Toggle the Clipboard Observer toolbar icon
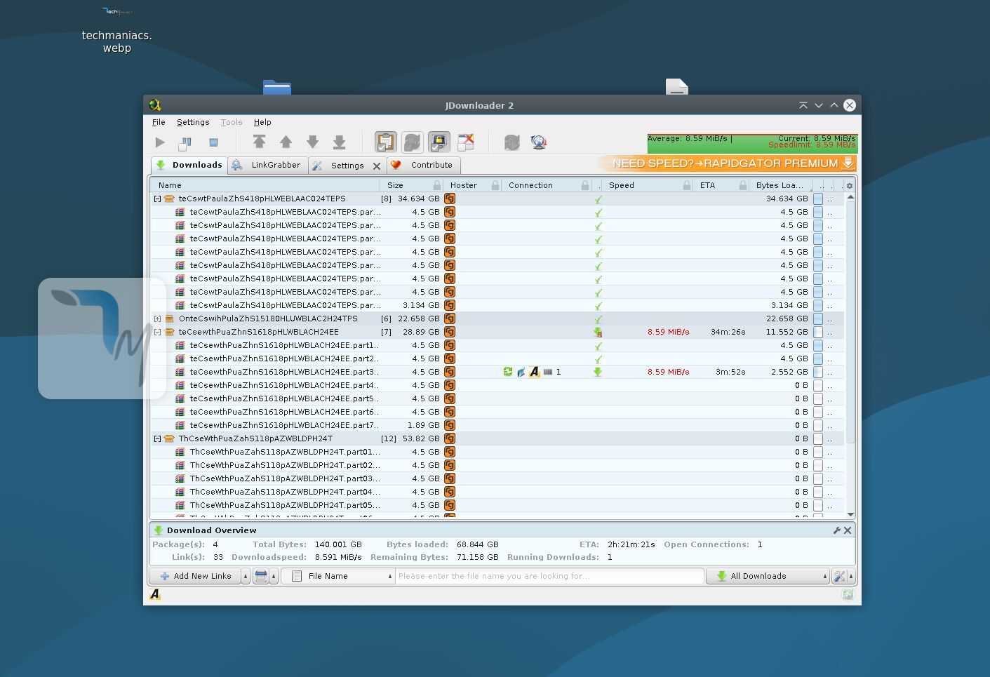 pos(385,142)
